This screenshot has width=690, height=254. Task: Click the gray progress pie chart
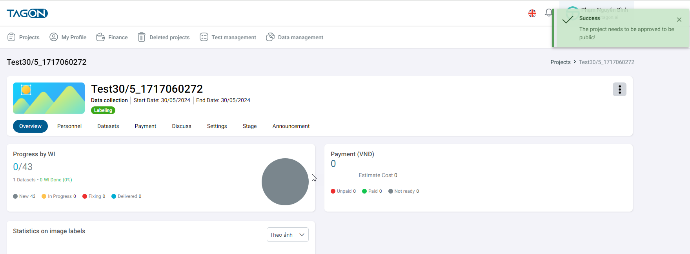pos(285,182)
